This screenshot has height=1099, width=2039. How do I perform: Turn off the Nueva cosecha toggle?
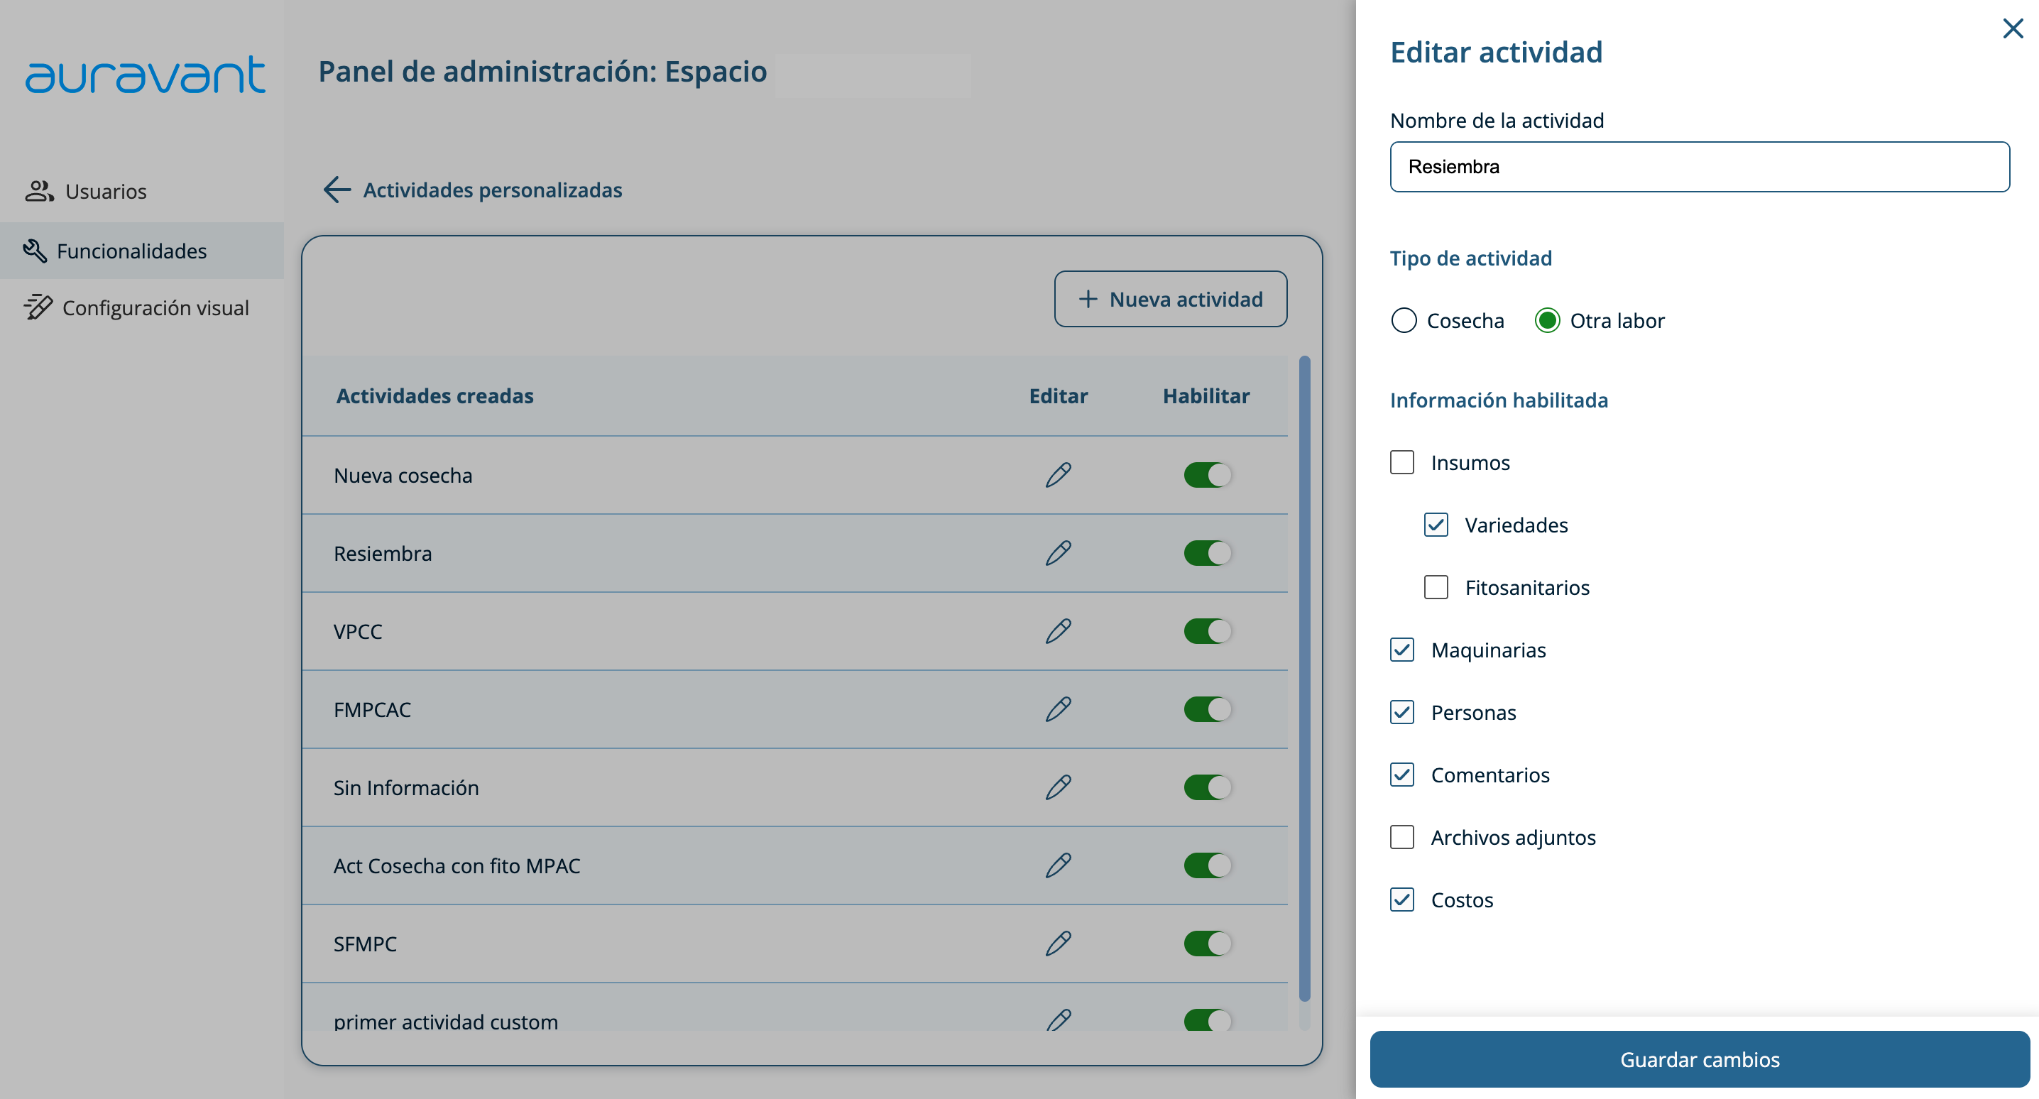(1207, 475)
